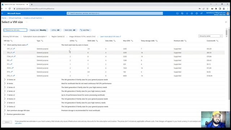The image size is (231, 130).
Task: Click the trending icon beside DS2_v2
Action: [x=14, y=75]
